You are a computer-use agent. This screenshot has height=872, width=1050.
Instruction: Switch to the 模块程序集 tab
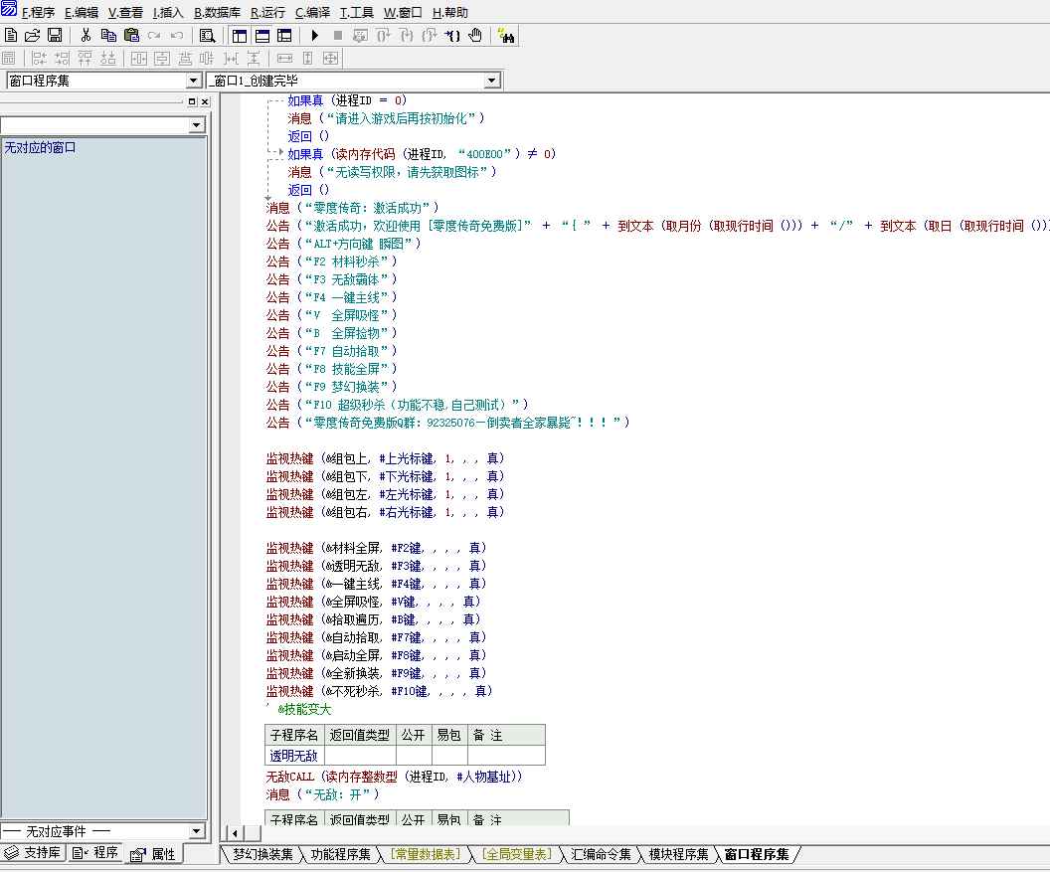[x=678, y=854]
